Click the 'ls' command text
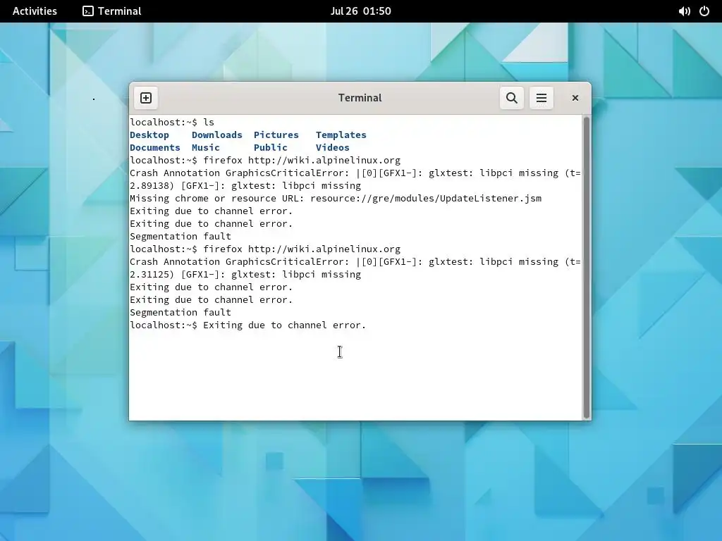 209,123
